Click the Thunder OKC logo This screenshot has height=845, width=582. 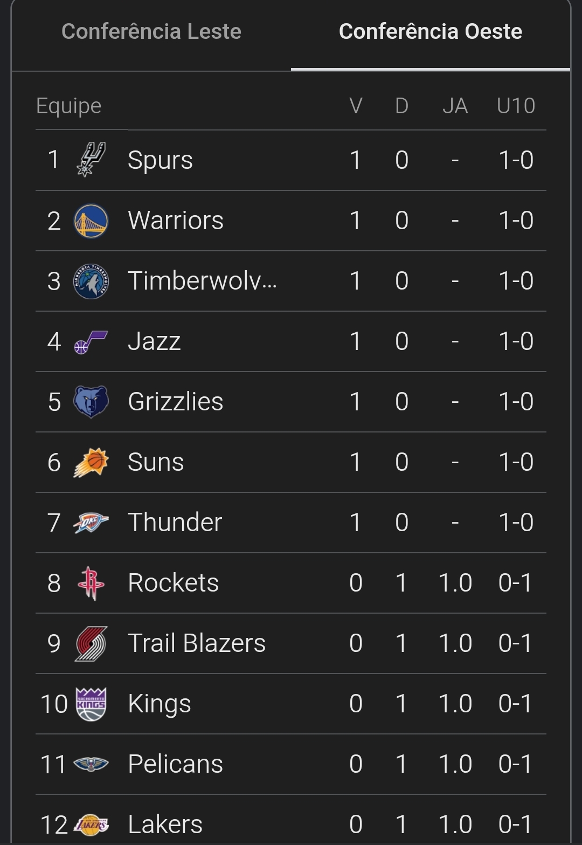91,523
